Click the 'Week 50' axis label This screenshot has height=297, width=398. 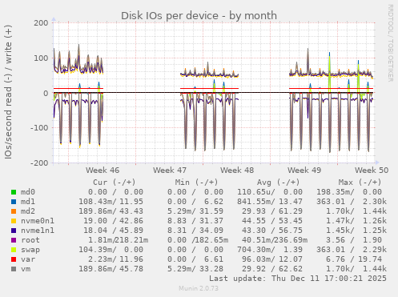372,171
